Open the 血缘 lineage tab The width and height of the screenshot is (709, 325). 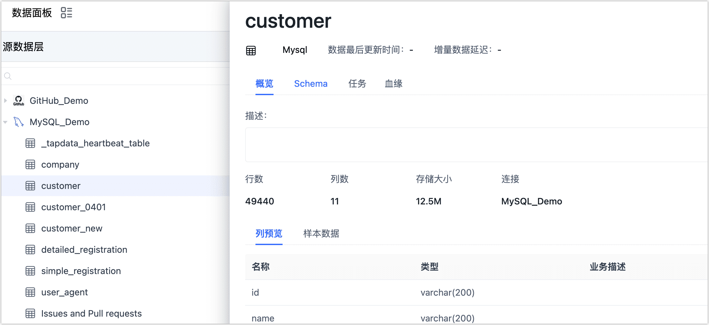point(393,84)
